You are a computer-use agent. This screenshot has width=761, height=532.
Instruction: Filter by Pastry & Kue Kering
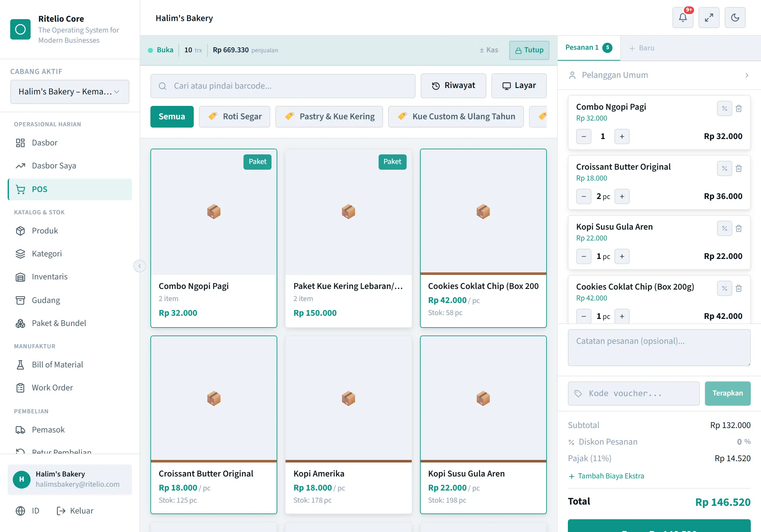pyautogui.click(x=329, y=117)
